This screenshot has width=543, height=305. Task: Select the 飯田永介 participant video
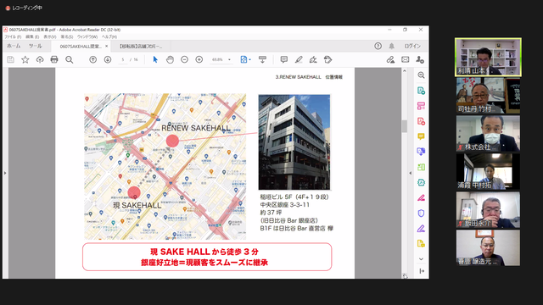(x=488, y=210)
